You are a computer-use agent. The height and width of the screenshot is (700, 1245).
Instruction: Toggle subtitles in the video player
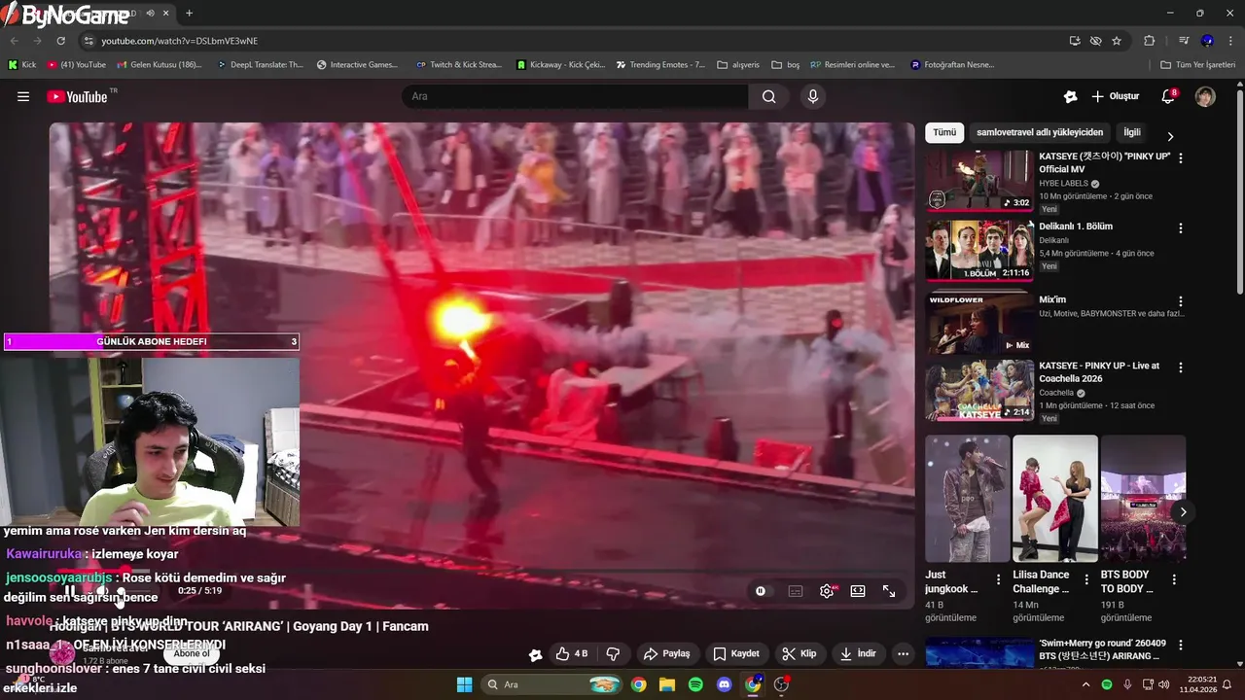pyautogui.click(x=796, y=590)
